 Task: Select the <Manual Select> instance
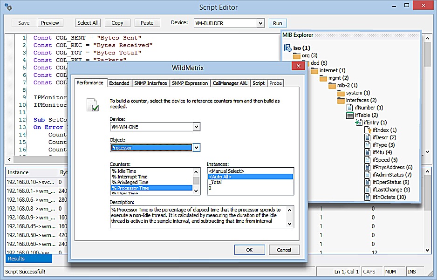250,171
